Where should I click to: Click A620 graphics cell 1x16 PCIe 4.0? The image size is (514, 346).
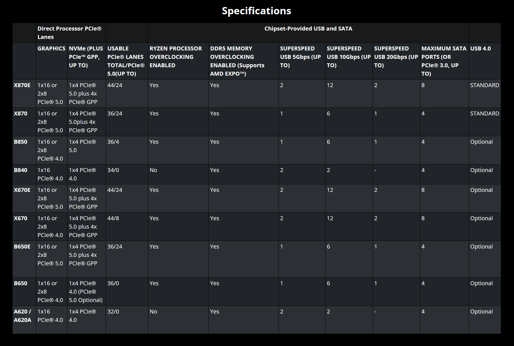pos(52,320)
